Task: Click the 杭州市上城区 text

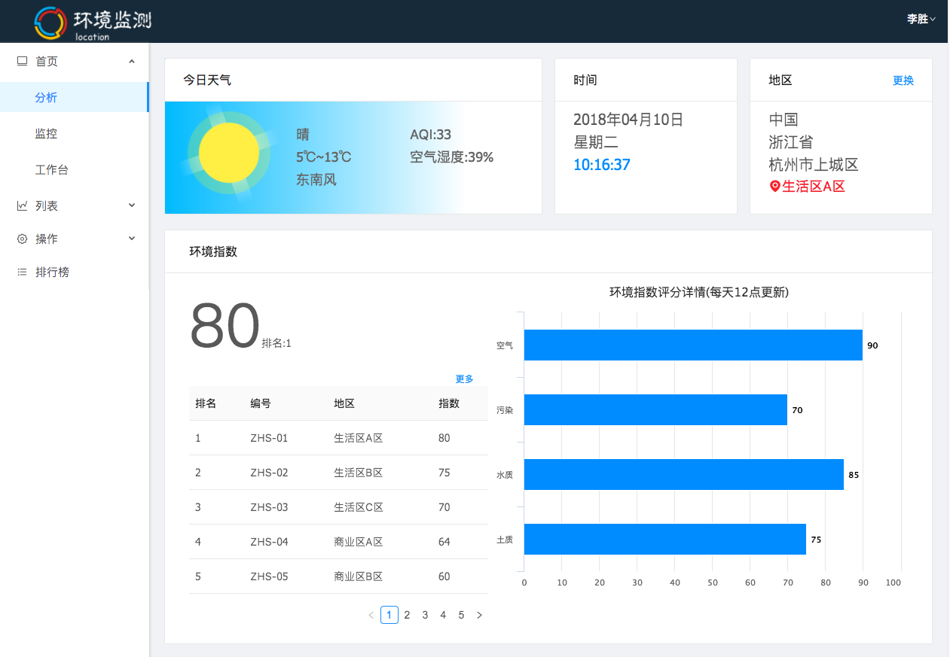Action: [814, 164]
